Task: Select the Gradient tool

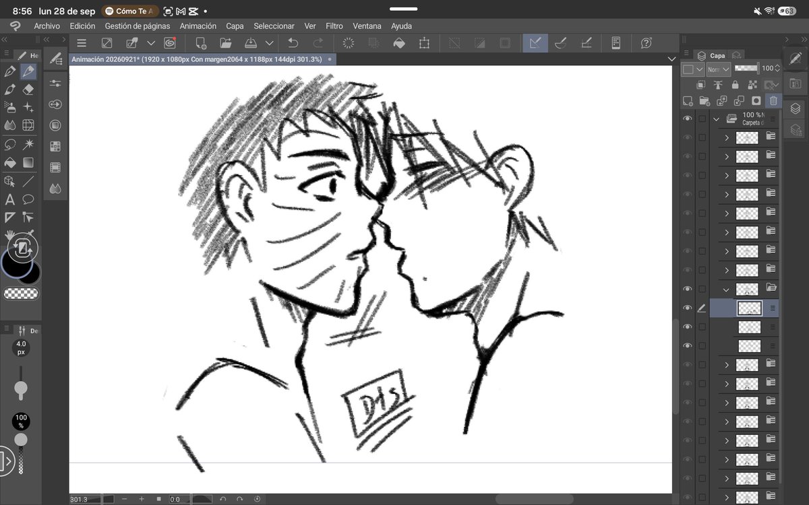Action: click(28, 162)
